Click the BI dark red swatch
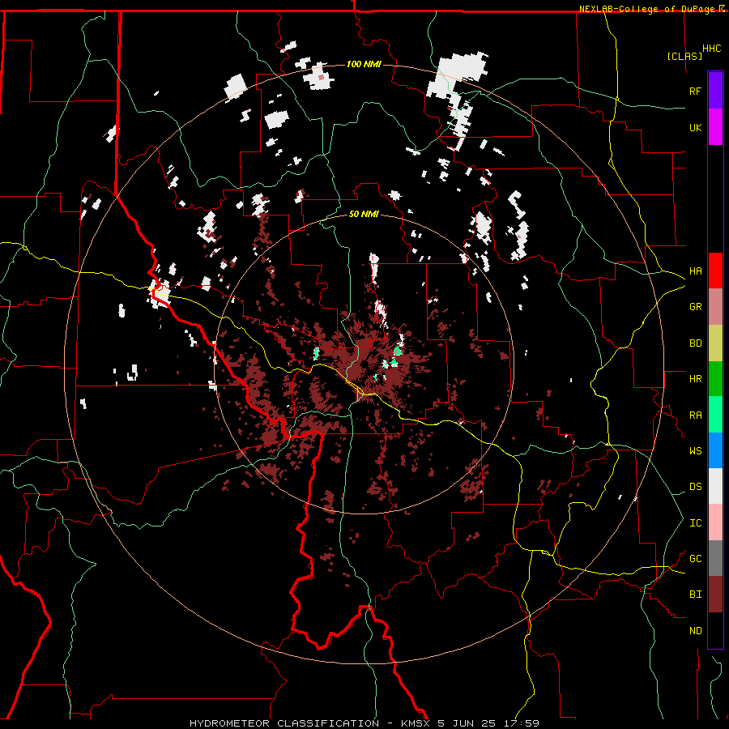729x729 pixels. [x=715, y=595]
